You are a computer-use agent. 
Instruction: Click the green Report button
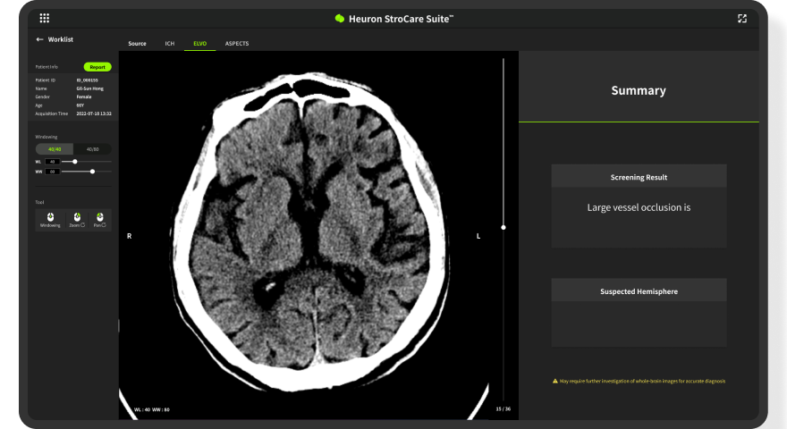(97, 67)
